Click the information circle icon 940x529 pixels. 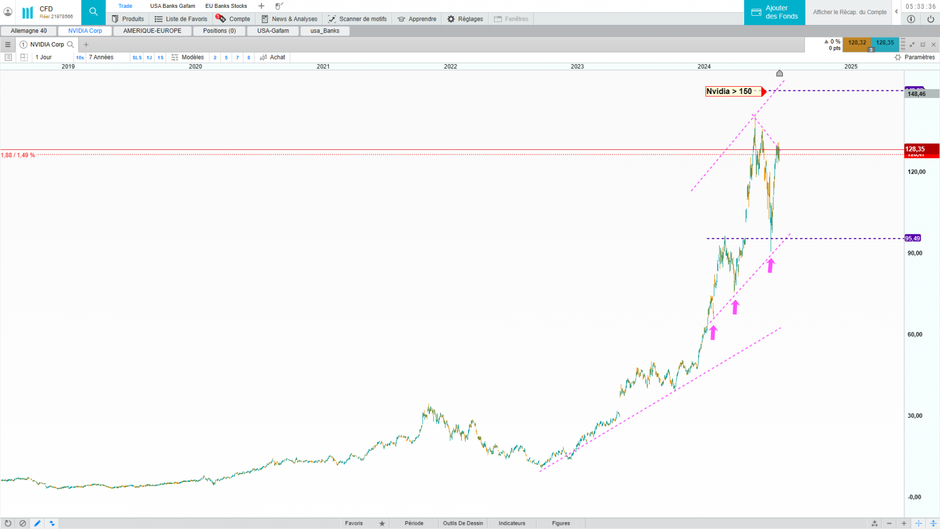[x=911, y=19]
